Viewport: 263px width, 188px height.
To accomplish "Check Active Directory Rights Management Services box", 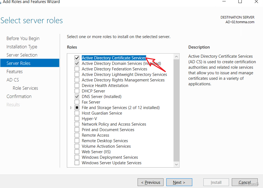I will pos(77,80).
